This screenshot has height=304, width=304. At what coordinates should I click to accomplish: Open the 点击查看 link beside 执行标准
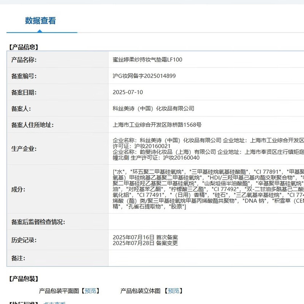point(55,303)
